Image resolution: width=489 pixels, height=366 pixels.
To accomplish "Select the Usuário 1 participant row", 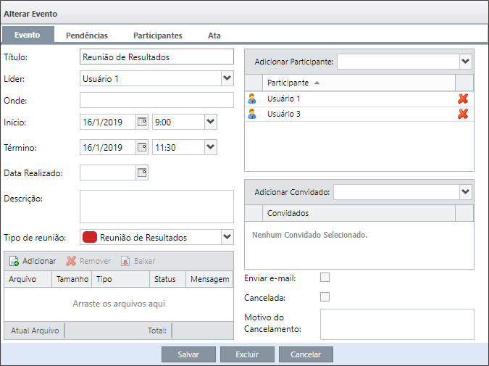I will (x=359, y=99).
